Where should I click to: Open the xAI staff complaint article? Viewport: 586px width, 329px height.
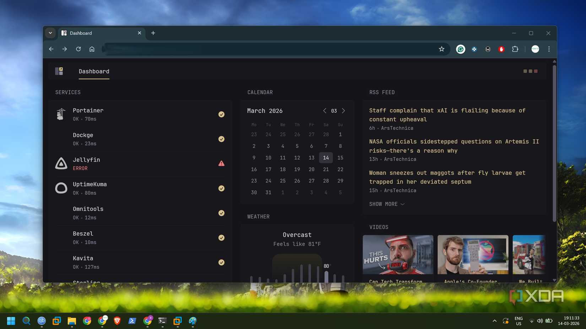click(x=447, y=115)
